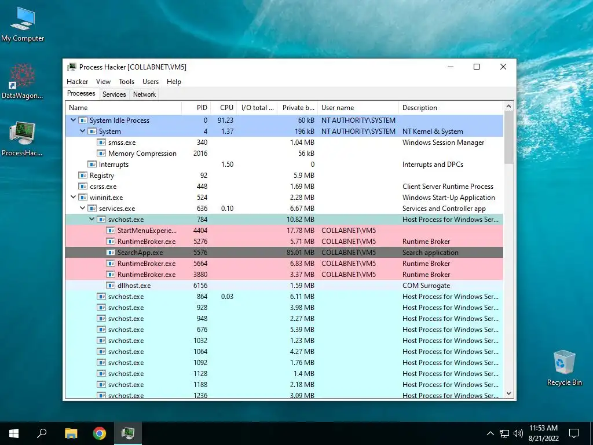Screen dimensions: 593x445
Task: Collapse the System process node
Action: click(x=82, y=131)
